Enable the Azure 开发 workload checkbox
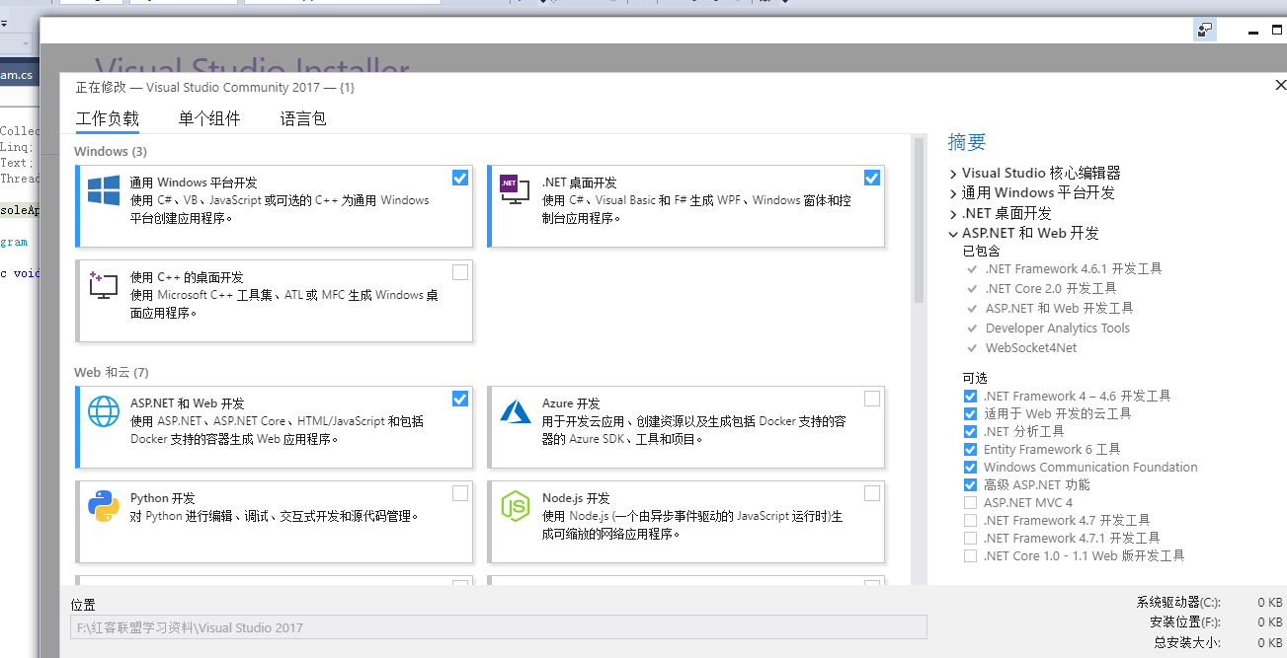 pos(871,399)
